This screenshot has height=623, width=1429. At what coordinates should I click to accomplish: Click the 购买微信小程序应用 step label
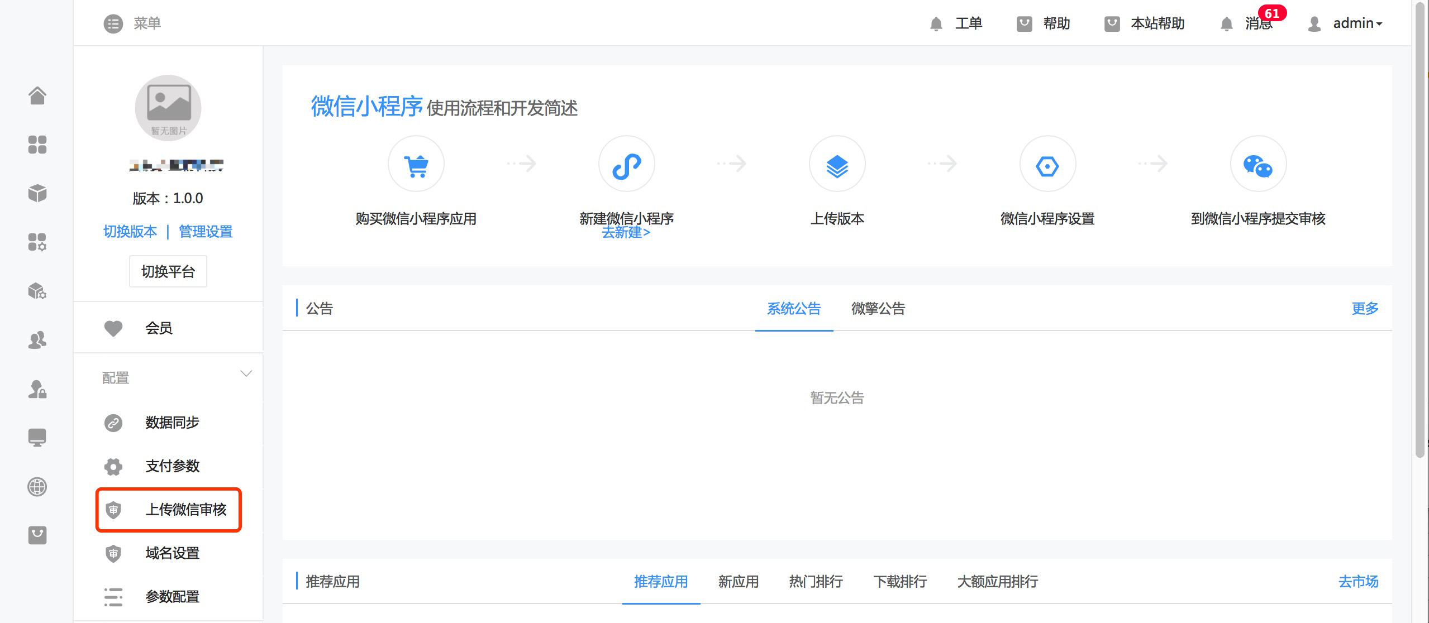416,219
